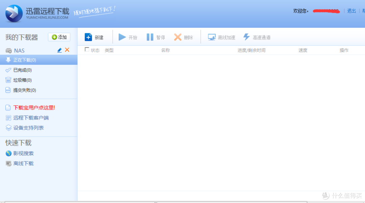Click the horizontal scrollbar at the bottom
The width and height of the screenshot is (365, 203).
pyautogui.click(x=156, y=202)
